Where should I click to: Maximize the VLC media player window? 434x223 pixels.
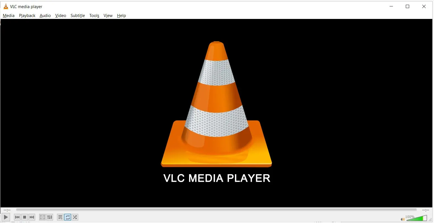tap(407, 6)
